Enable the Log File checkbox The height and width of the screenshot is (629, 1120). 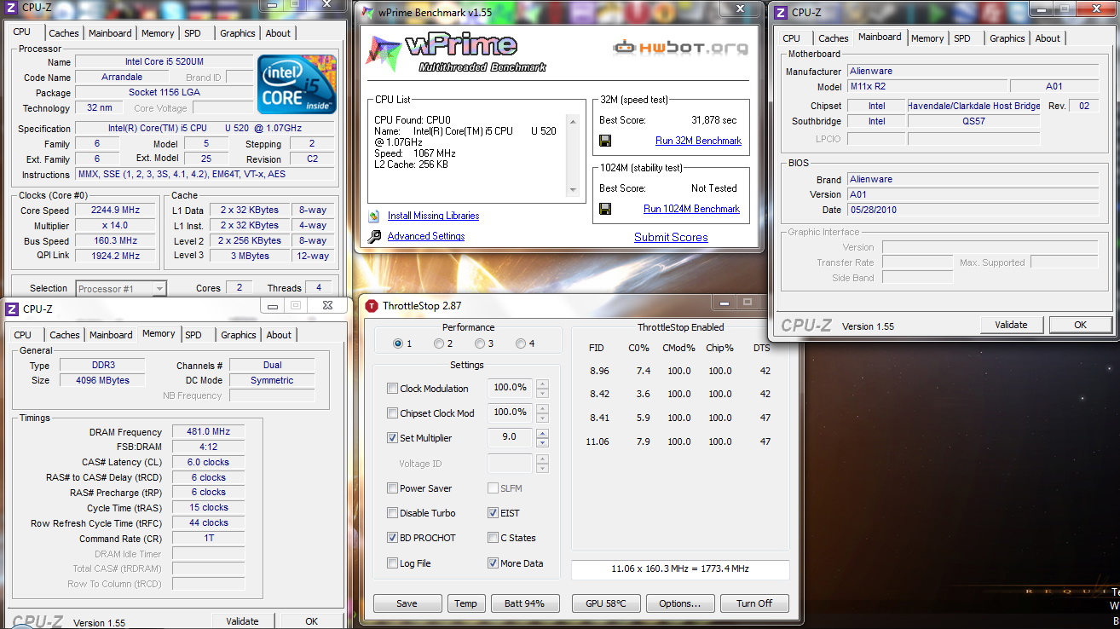click(x=392, y=563)
